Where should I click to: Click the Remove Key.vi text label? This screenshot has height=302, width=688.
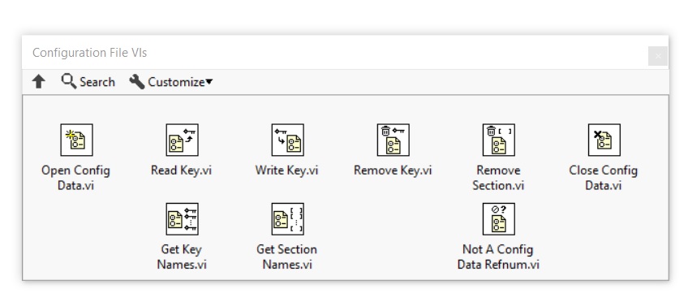pos(393,170)
